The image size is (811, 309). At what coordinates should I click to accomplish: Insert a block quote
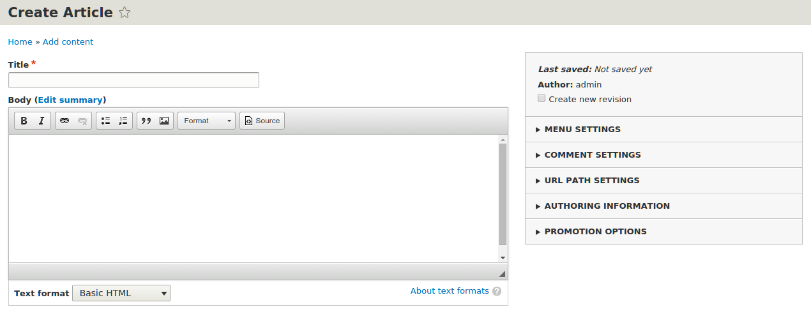pyautogui.click(x=146, y=121)
